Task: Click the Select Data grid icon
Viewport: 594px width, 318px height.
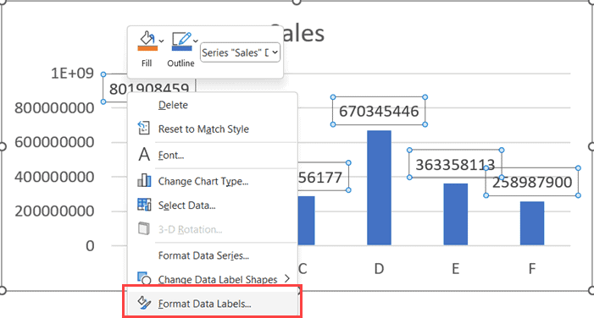Action: [x=144, y=205]
